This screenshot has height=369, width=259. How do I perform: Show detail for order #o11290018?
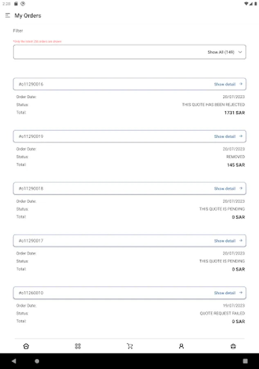(x=225, y=189)
